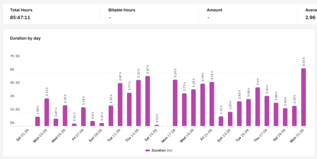Viewport: 317px width, 159px height.
Task: Click the Amount label
Action: point(214,10)
